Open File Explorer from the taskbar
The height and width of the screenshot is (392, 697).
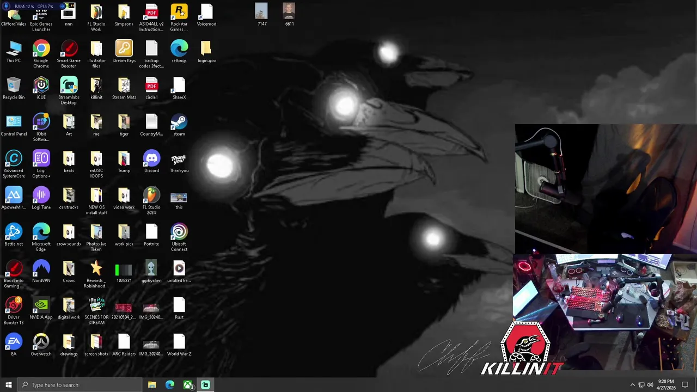click(152, 385)
